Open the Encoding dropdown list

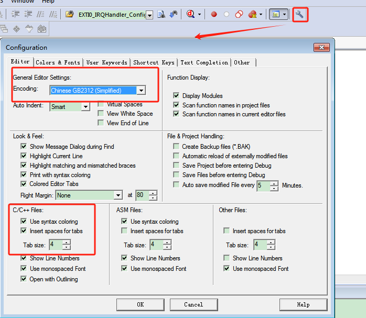click(141, 91)
